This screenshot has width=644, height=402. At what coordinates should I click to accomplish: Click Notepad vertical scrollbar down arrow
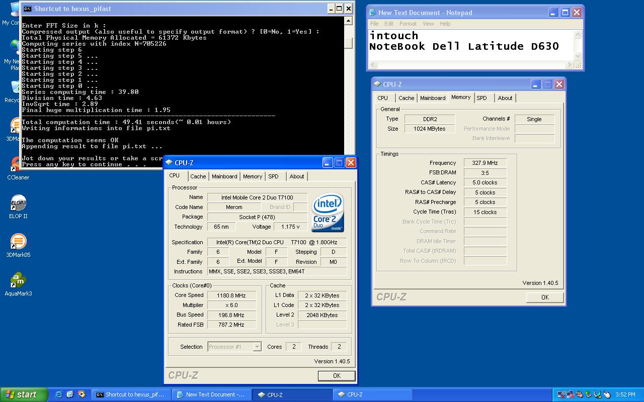[x=578, y=56]
